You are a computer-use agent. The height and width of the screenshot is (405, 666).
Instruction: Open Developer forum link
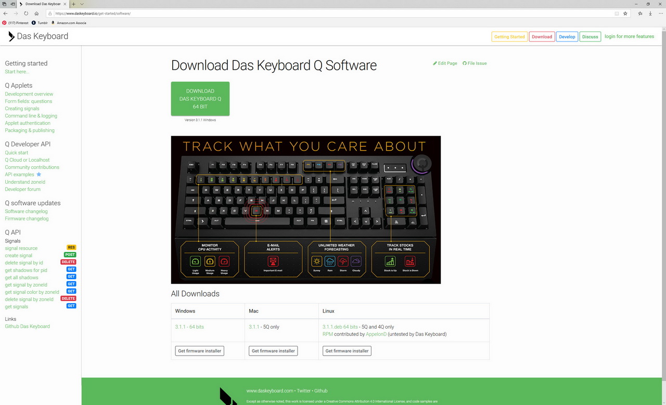point(23,189)
